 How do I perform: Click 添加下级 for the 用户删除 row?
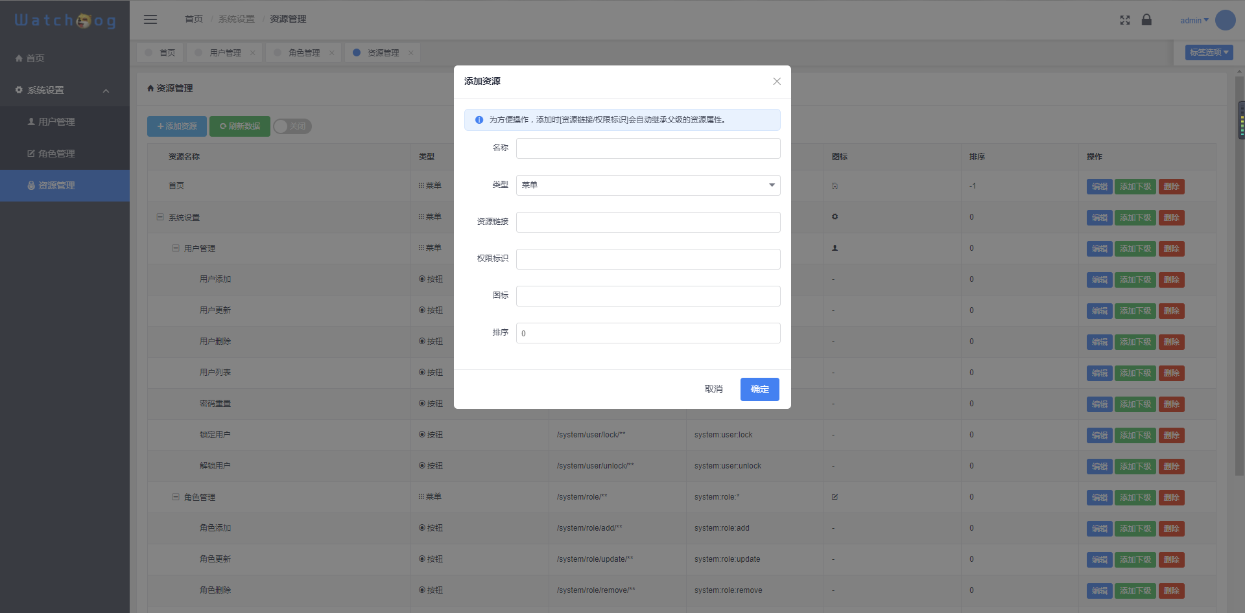[x=1135, y=342]
